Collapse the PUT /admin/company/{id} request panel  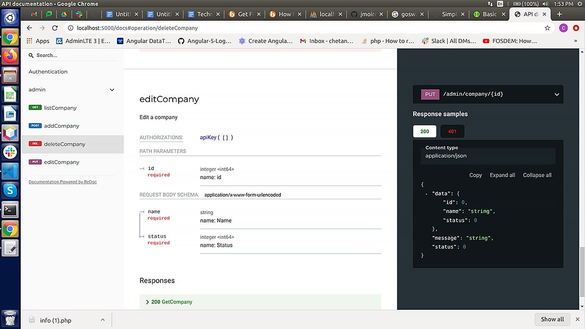coord(556,94)
